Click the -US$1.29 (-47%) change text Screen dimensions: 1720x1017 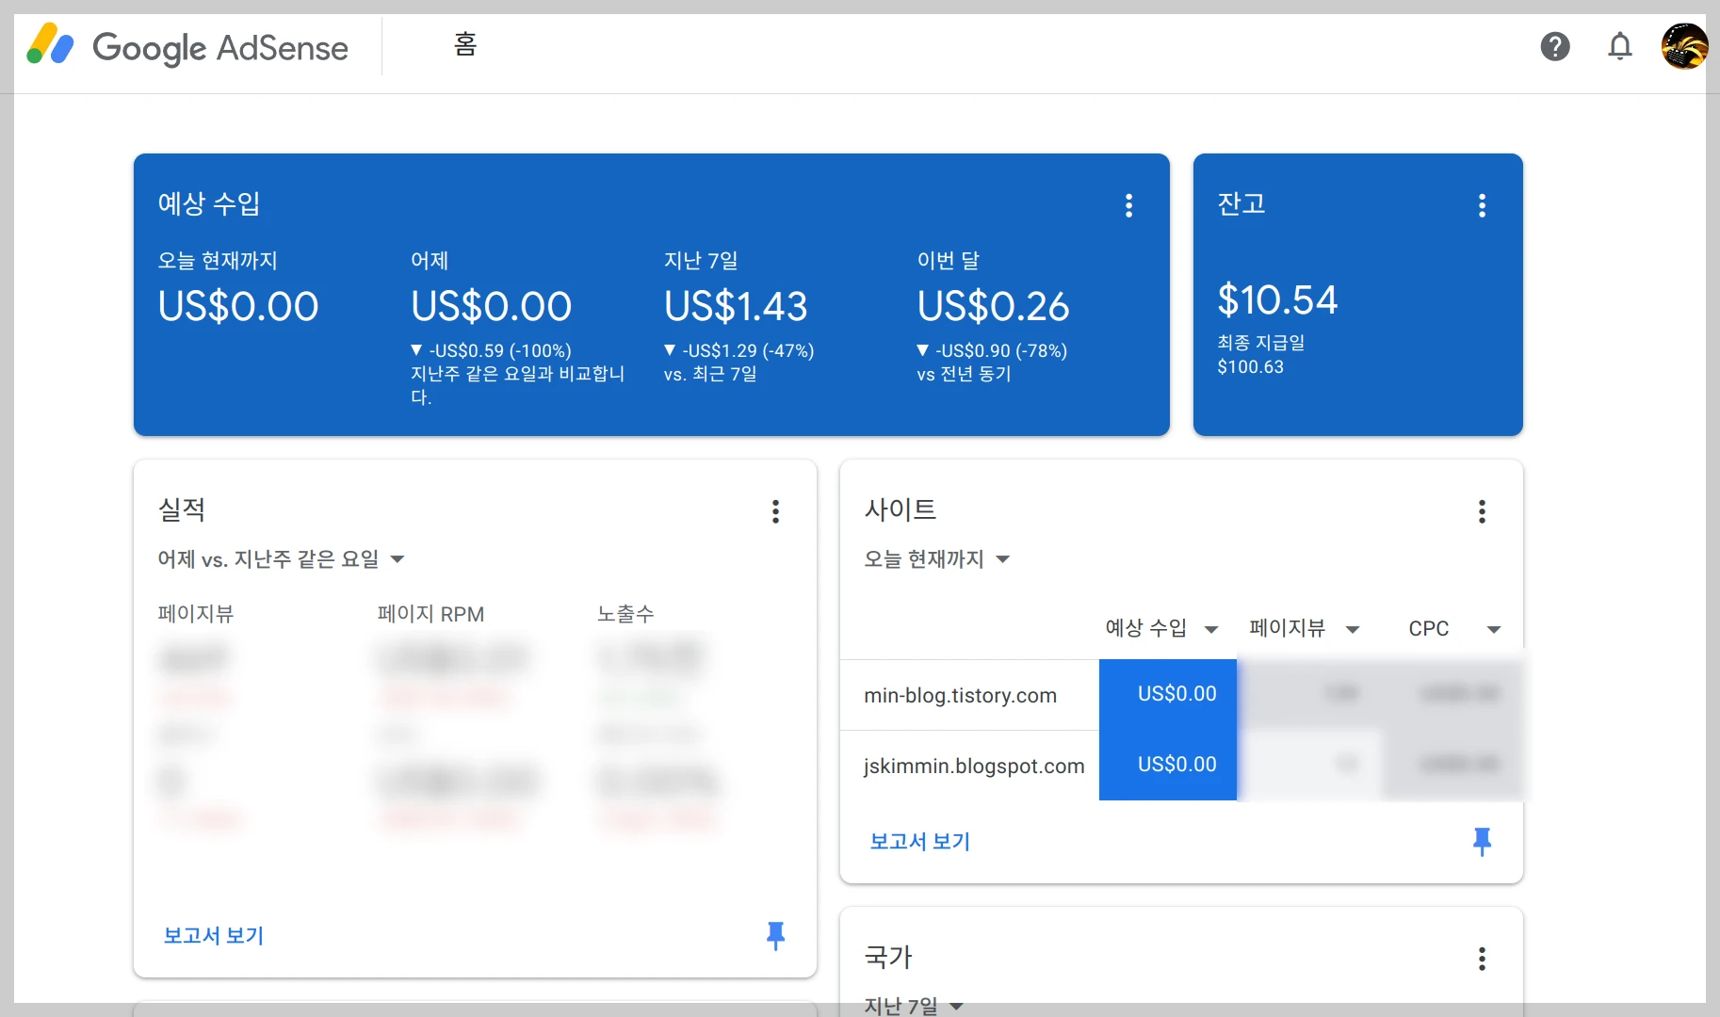coord(739,350)
